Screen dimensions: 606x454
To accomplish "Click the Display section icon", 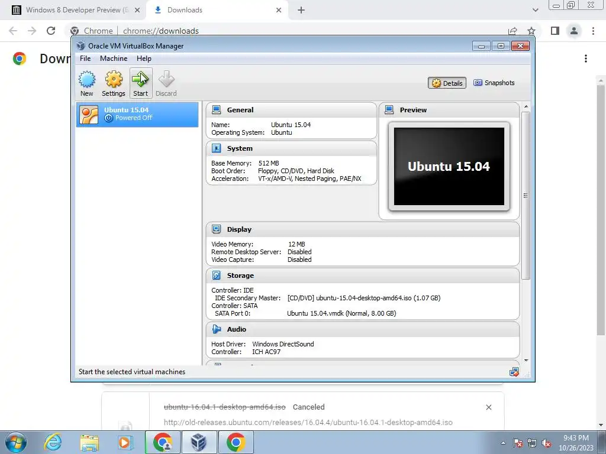I will tap(217, 229).
